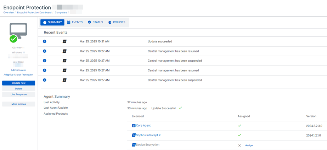The width and height of the screenshot is (327, 150).
Task: Click the Delete button
Action: pos(18,89)
